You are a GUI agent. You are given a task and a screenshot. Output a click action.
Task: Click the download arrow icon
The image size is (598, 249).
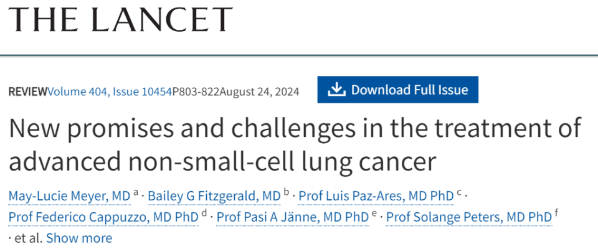336,90
